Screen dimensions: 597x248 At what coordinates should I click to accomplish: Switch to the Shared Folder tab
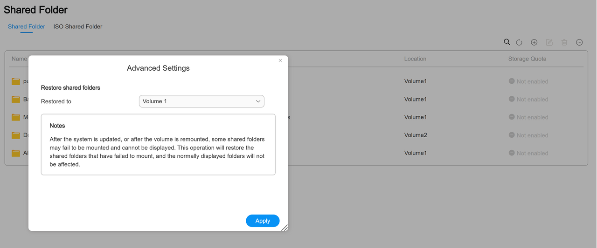pos(27,27)
